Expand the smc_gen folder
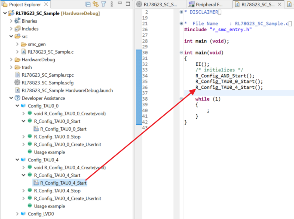Screen dimensions: 294x219 click(17, 44)
